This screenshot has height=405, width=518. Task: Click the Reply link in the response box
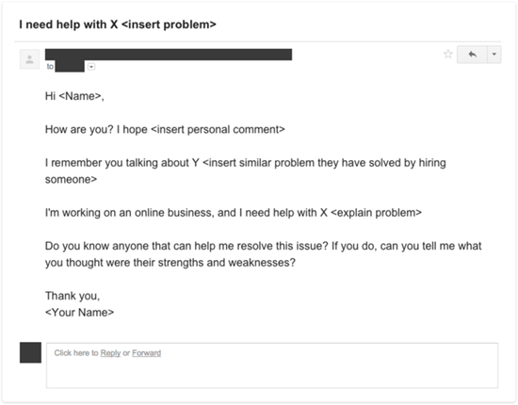[110, 353]
